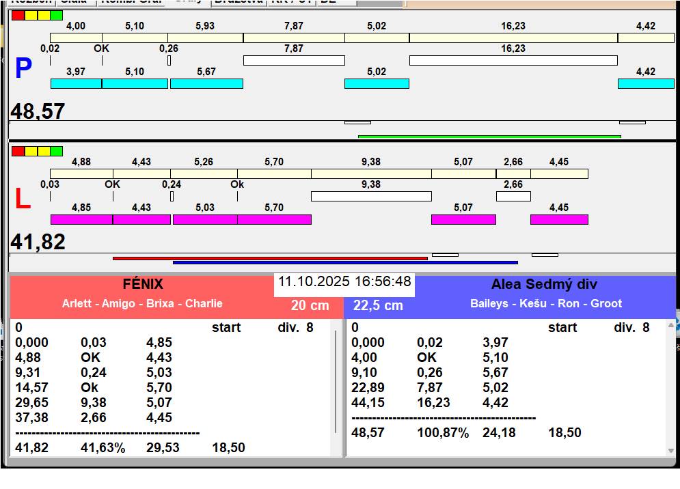Select the magenta bar labeled 4,45
The image size is (680, 489).
560,219
